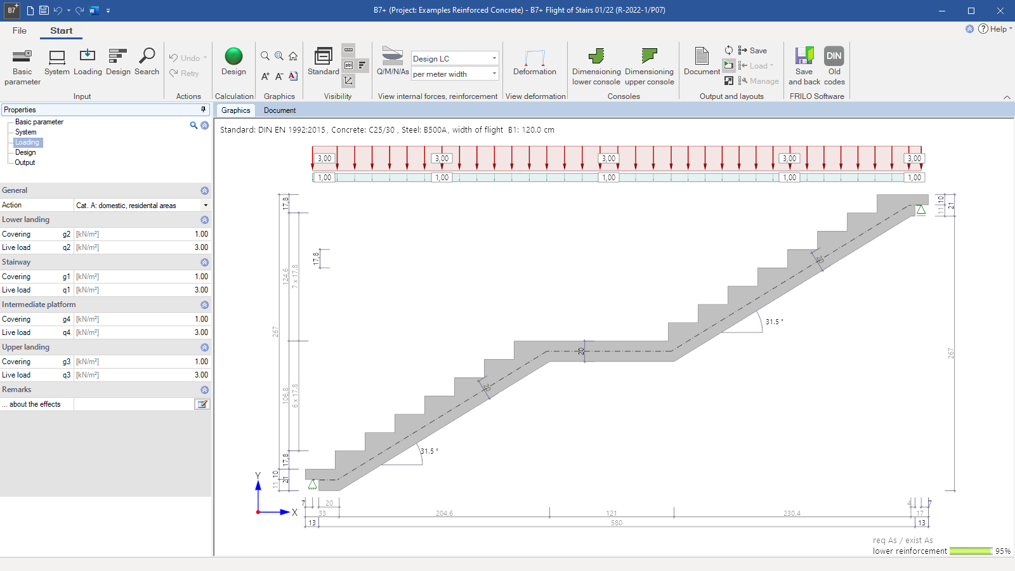This screenshot has height=571, width=1015.
Task: Decrease graphic font size with A-
Action: click(279, 76)
